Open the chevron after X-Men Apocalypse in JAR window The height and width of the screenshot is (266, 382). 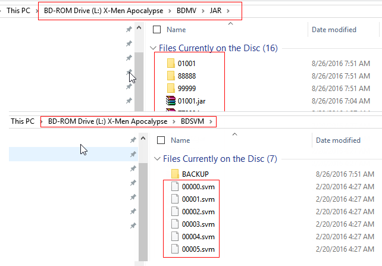(170, 11)
